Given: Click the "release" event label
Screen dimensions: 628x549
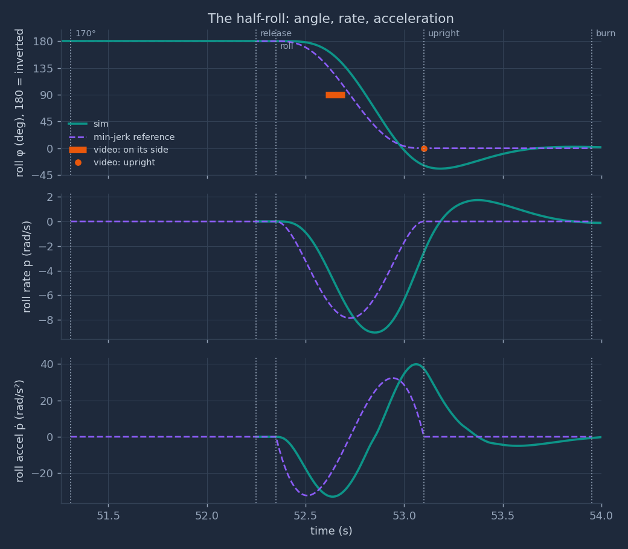Looking at the screenshot, I should click(276, 34).
